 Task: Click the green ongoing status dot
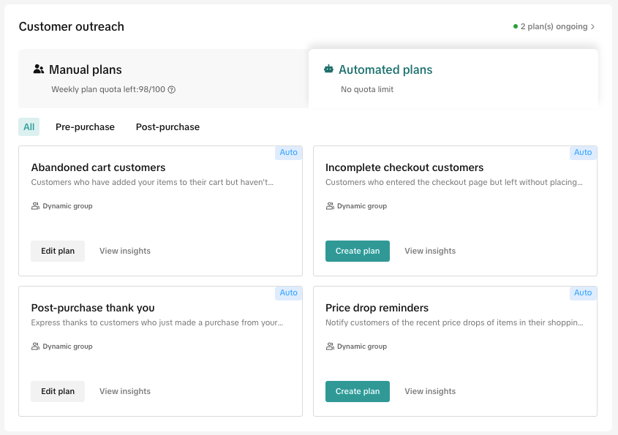coord(516,27)
